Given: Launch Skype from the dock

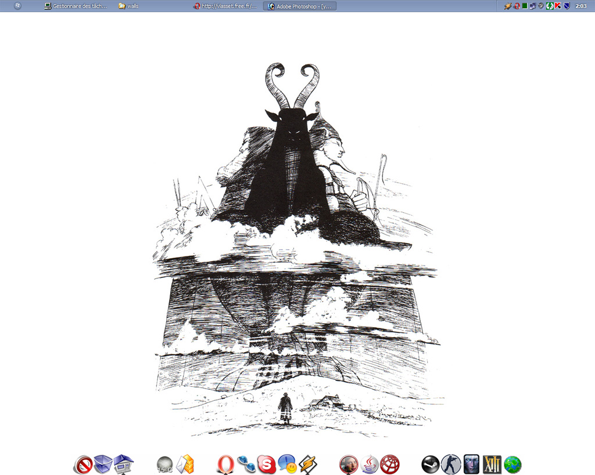Looking at the screenshot, I should point(267,465).
